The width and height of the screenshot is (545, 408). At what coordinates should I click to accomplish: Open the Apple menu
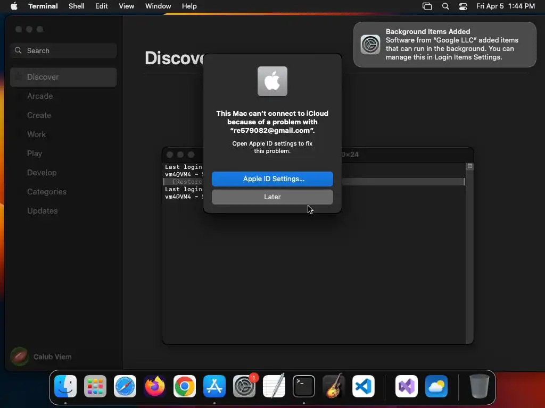pyautogui.click(x=14, y=6)
